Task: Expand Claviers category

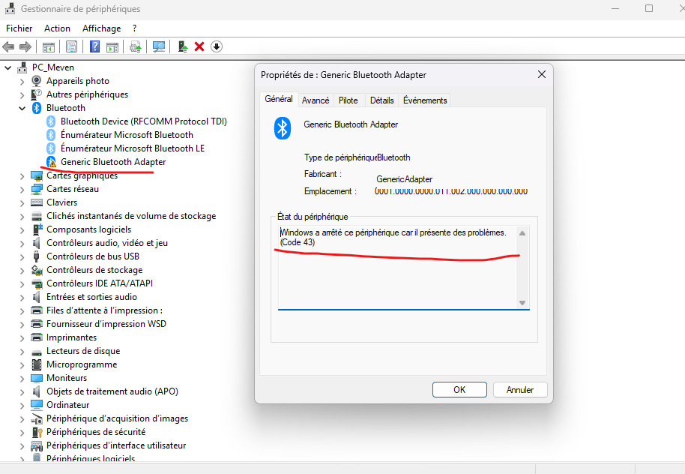Action: tap(22, 203)
